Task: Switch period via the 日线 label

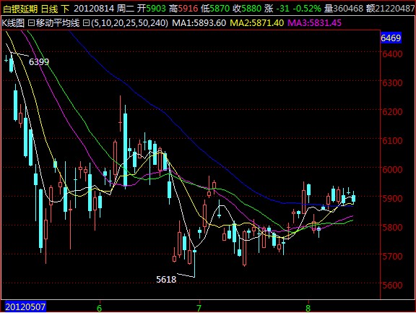Action: click(x=50, y=9)
